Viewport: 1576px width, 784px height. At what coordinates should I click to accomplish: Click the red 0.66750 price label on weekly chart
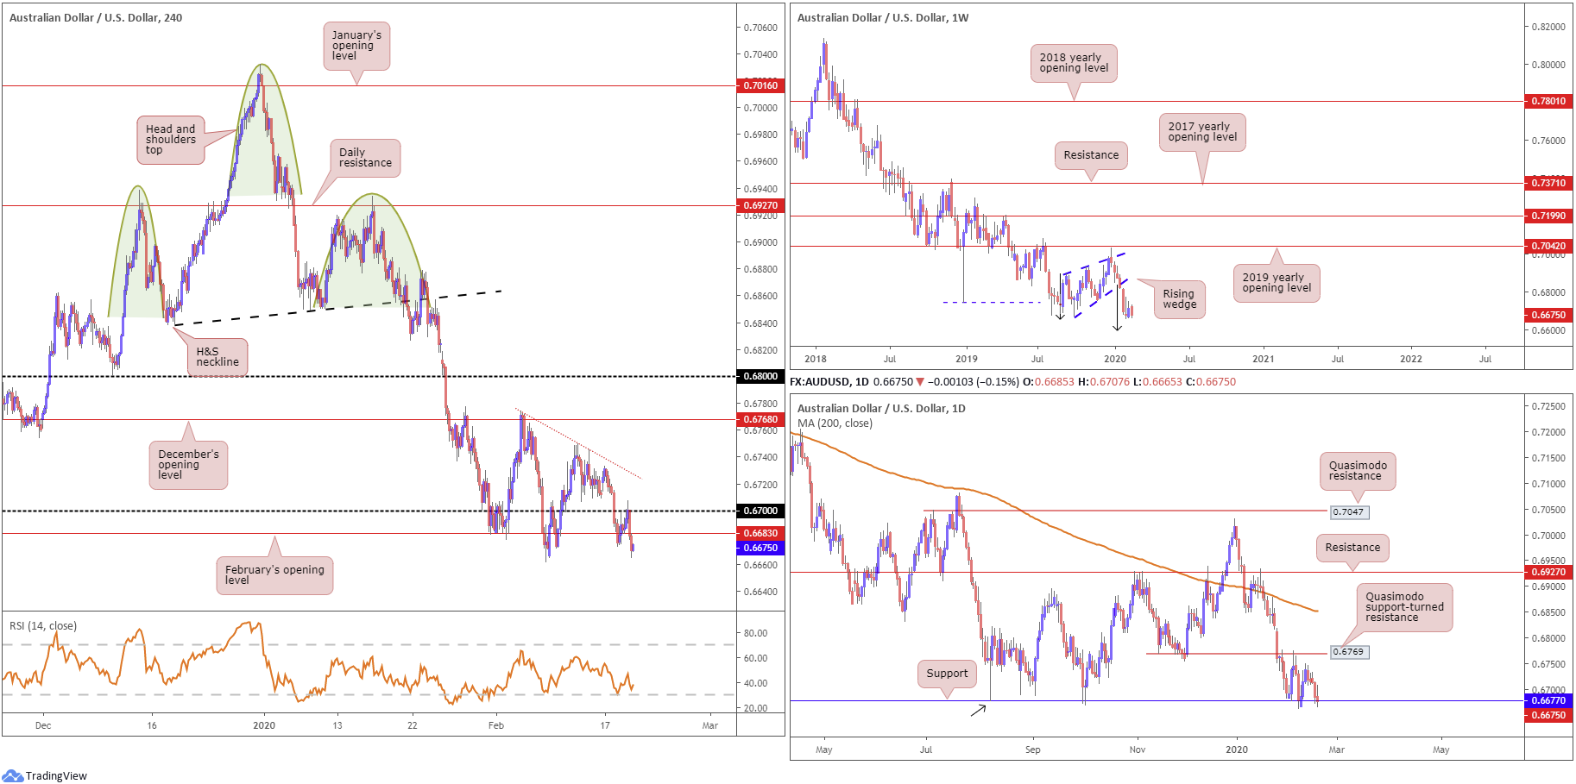1548,315
